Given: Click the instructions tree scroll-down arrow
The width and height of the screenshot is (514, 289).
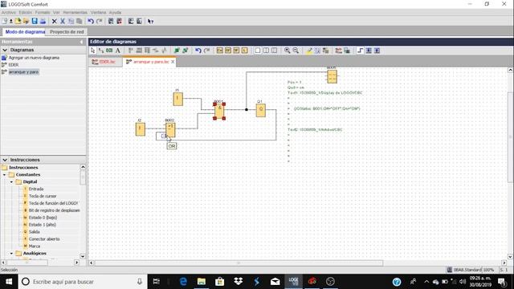Looking at the screenshot, I should pyautogui.click(x=83, y=257).
